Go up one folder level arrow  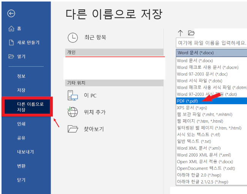pyautogui.click(x=180, y=33)
